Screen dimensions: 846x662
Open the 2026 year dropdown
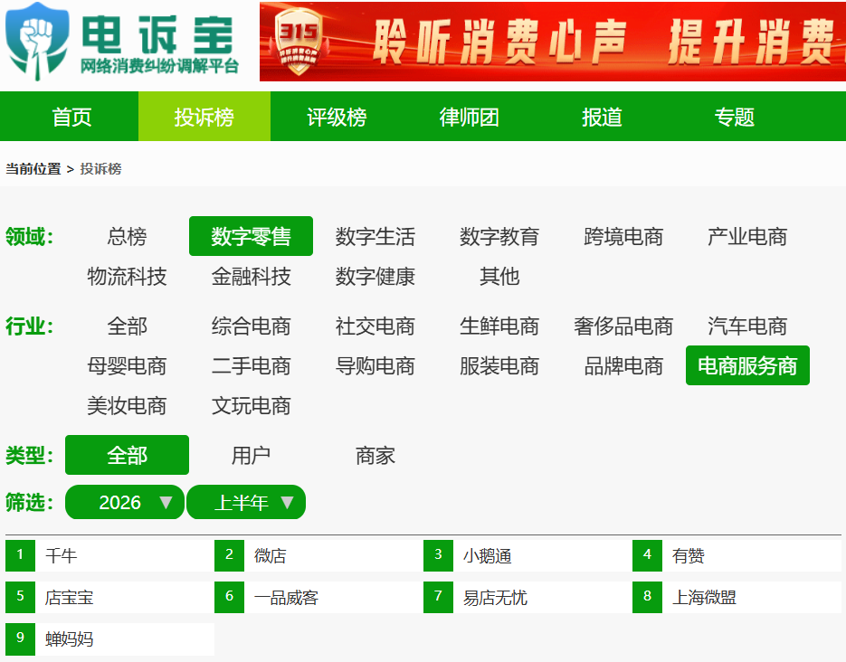point(125,502)
